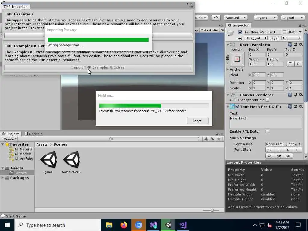Screen dimensions: 308x231
Task: Click the Project panel lock icon
Action: 217,134
